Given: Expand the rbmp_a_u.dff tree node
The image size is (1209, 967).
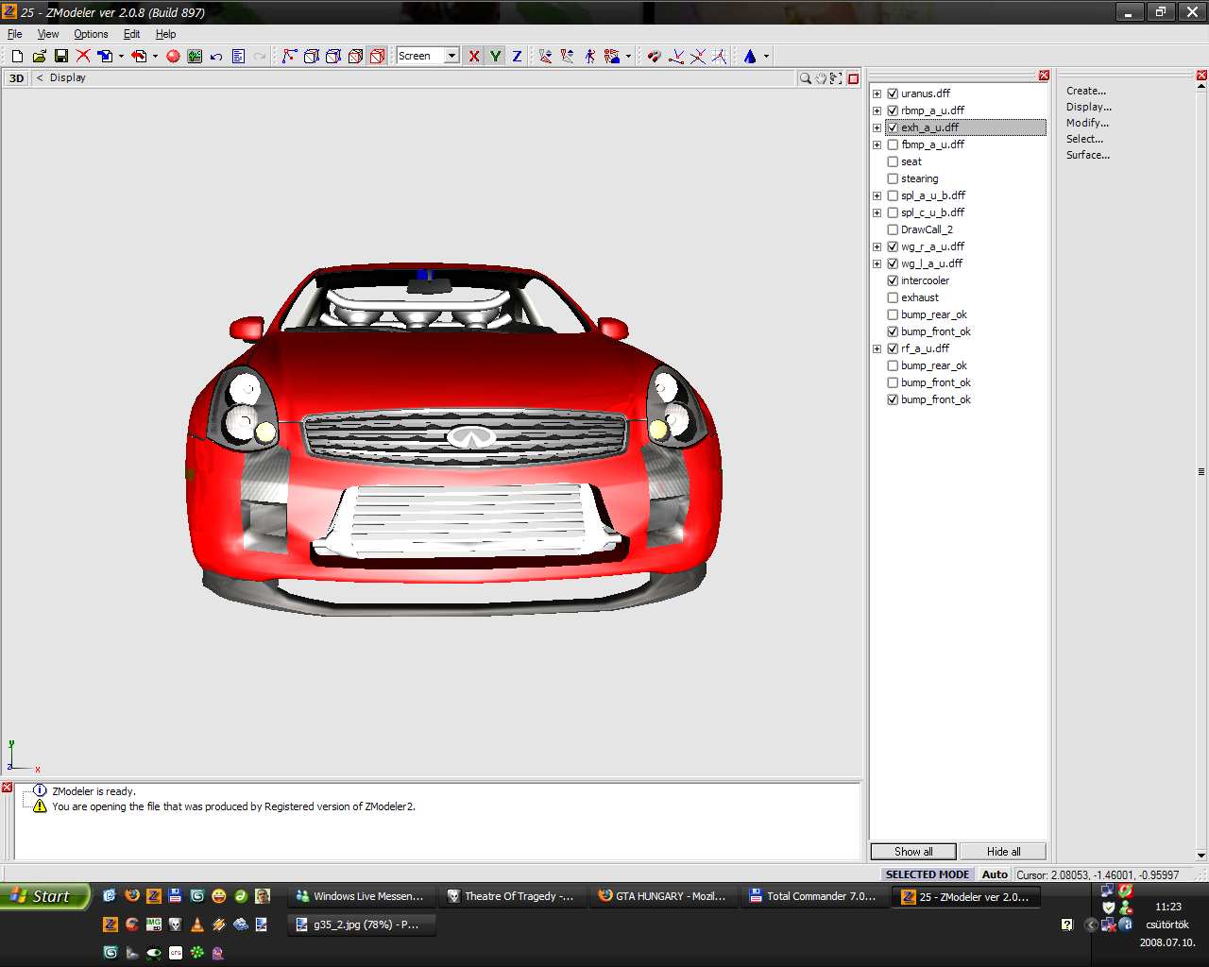Looking at the screenshot, I should [877, 110].
